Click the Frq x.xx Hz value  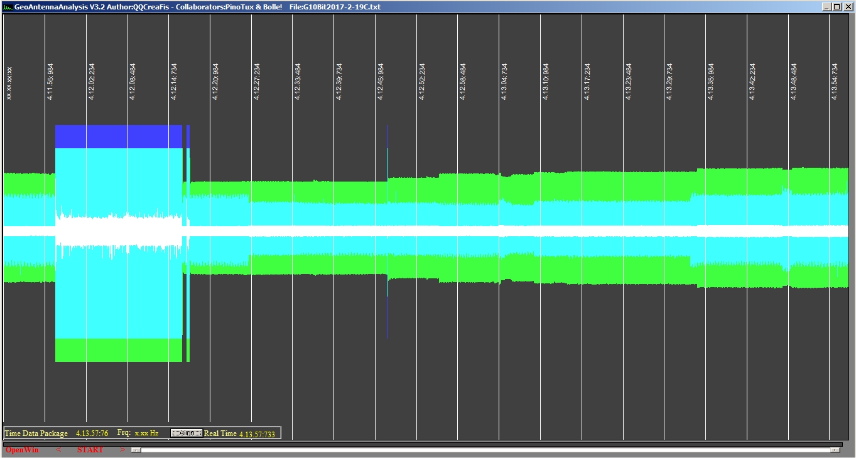coord(146,433)
